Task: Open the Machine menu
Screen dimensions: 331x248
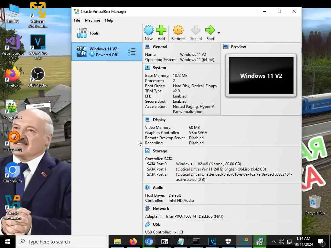Action: point(92,20)
